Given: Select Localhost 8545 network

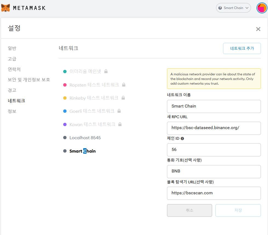Looking at the screenshot, I should (x=85, y=138).
